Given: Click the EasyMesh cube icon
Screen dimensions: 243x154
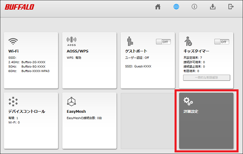Looking at the screenshot, I should 71,101.
